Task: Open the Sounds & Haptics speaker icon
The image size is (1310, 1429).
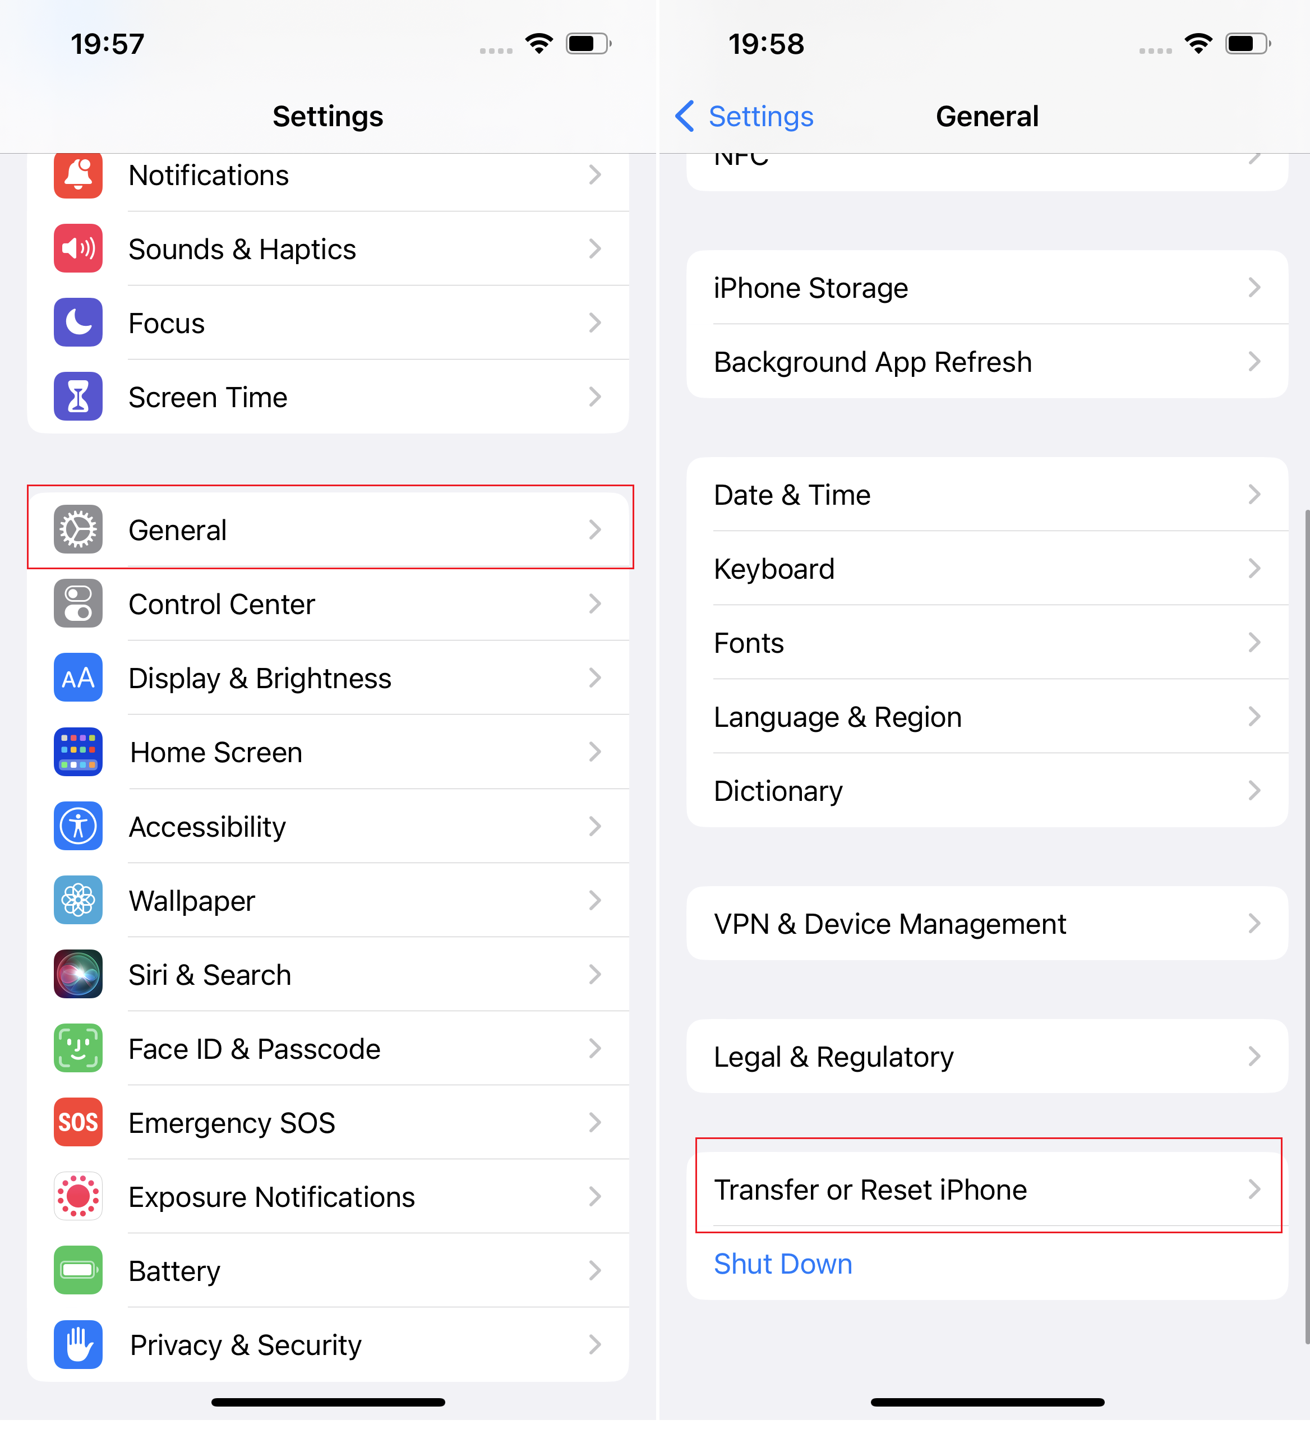Action: 78,249
